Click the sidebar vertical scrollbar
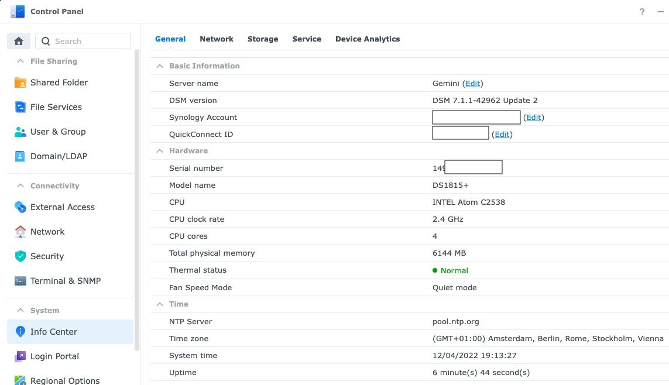 click(x=137, y=200)
